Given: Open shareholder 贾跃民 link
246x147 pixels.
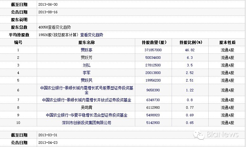Looking at the screenshot, I should pyautogui.click(x=86, y=80).
